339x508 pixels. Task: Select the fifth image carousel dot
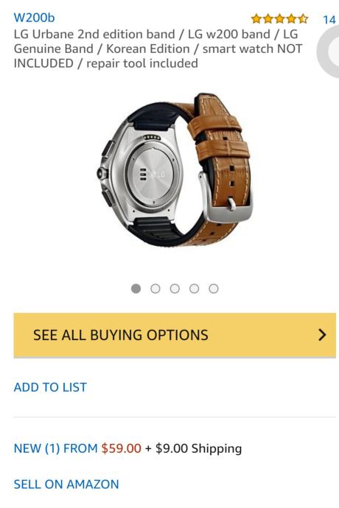214,289
